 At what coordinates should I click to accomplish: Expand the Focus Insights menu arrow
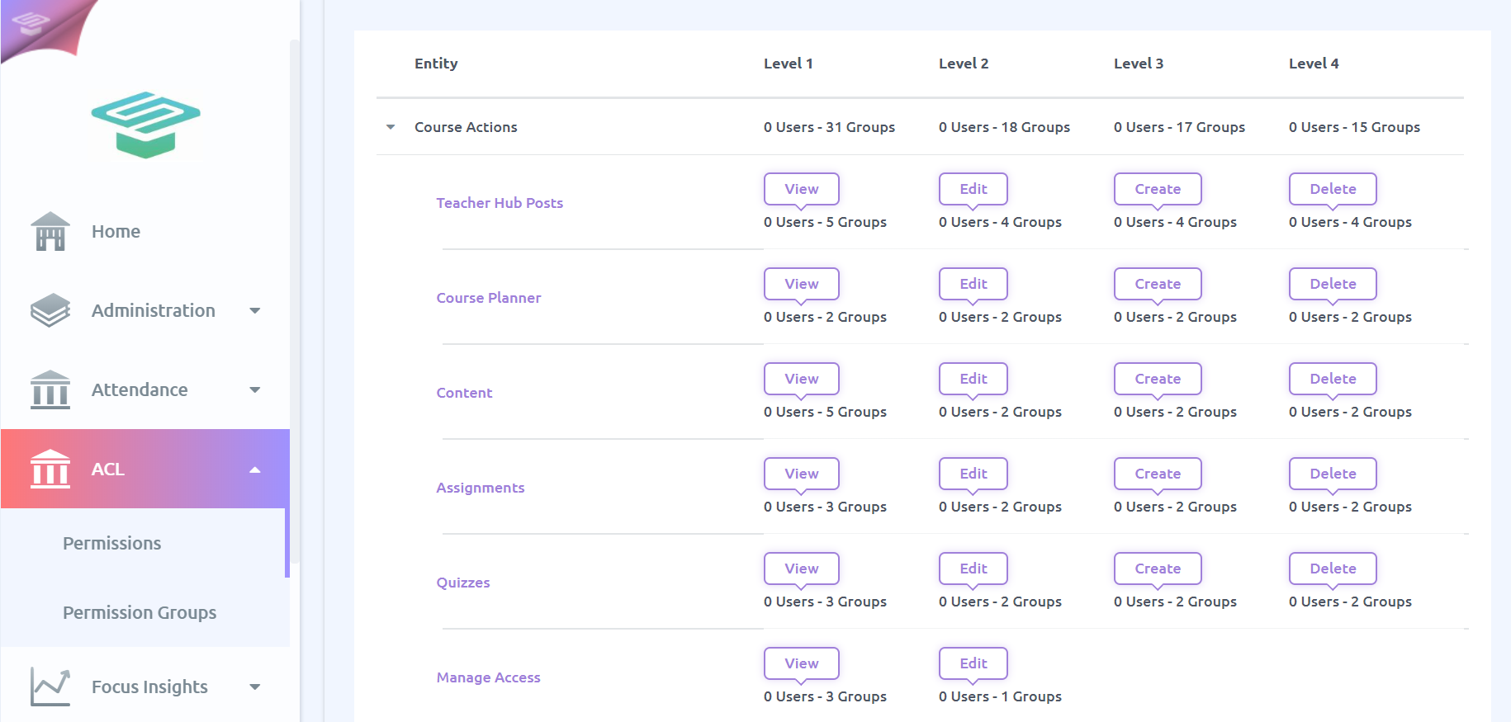click(255, 687)
